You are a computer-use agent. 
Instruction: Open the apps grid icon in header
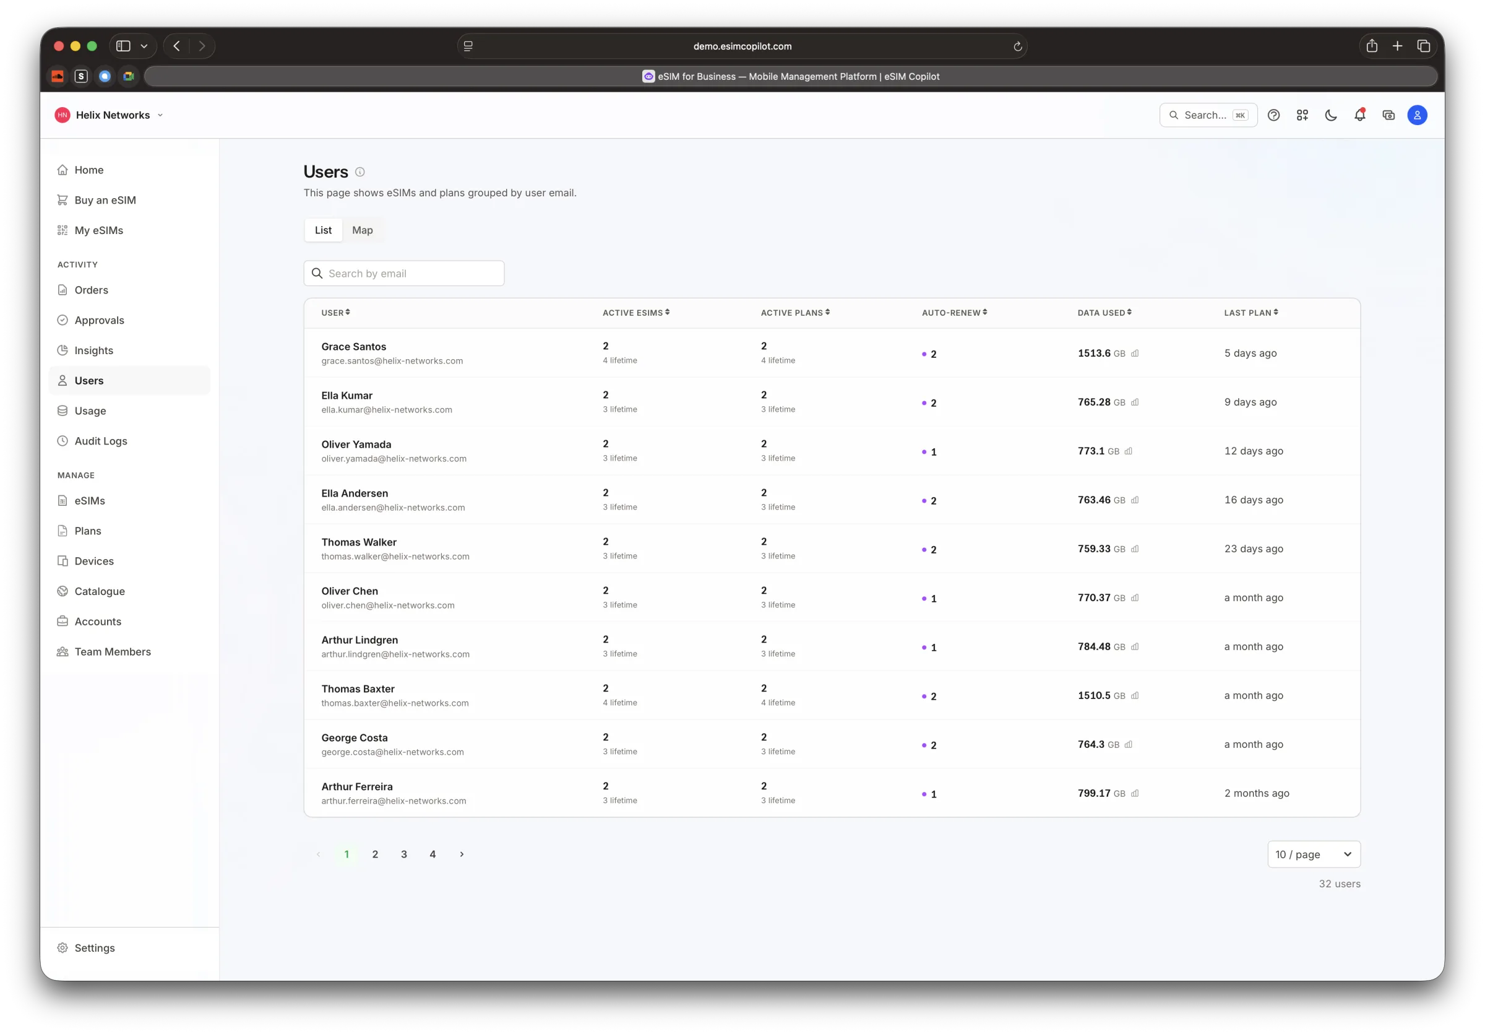pos(1302,115)
